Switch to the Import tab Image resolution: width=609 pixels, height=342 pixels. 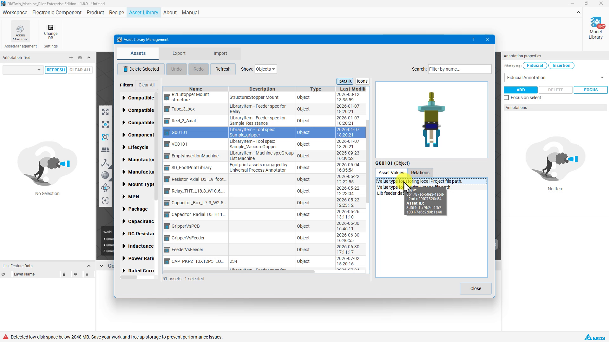[220, 54]
